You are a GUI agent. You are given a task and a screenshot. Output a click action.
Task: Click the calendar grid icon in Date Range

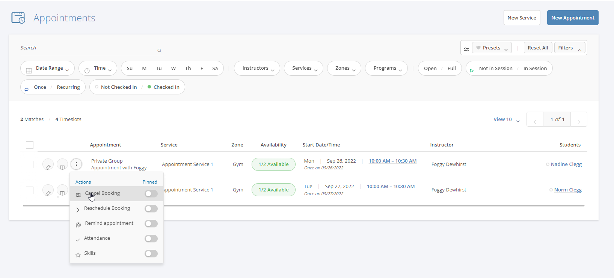click(29, 70)
